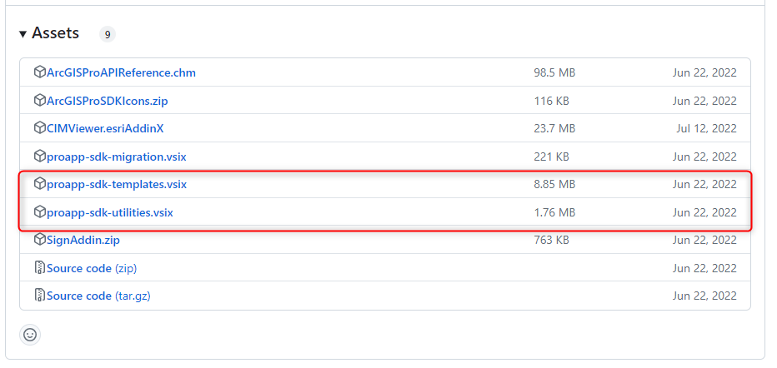
Task: Click the package icon beside CIMViewer.esriAddinX
Action: [39, 128]
